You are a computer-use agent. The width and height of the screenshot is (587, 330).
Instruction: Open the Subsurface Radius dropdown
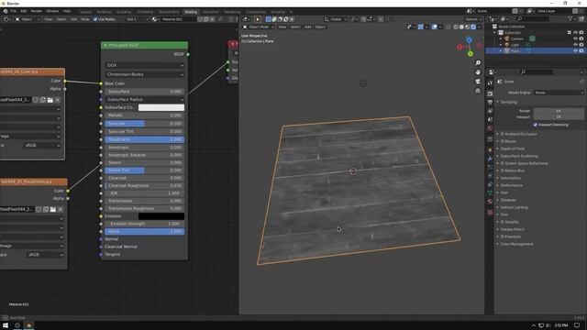coord(145,100)
